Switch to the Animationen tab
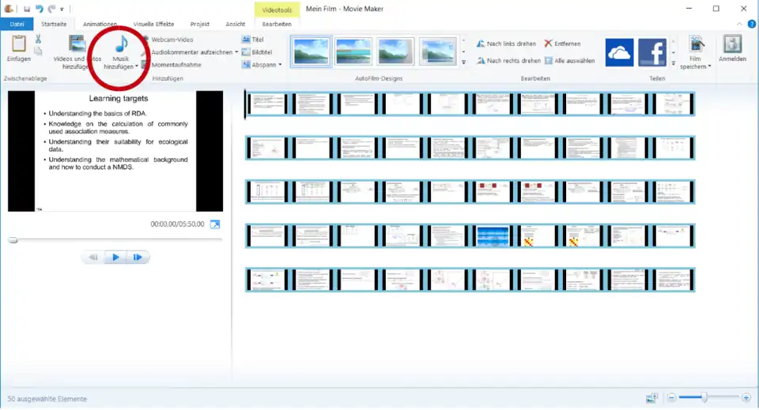Image resolution: width=759 pixels, height=410 pixels. (x=100, y=24)
